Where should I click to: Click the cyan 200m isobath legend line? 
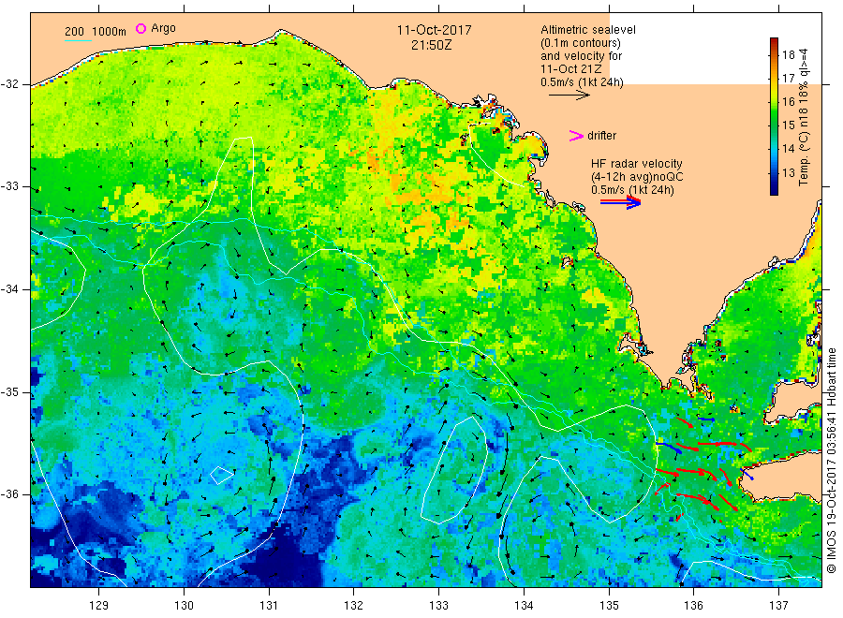click(x=78, y=40)
